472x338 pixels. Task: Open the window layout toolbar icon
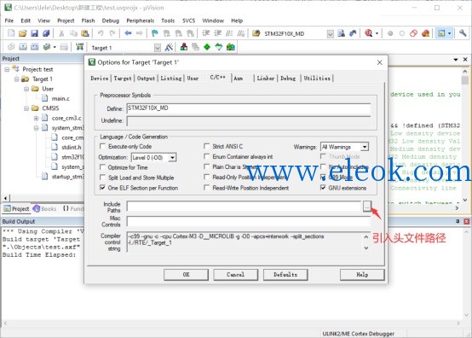441,33
